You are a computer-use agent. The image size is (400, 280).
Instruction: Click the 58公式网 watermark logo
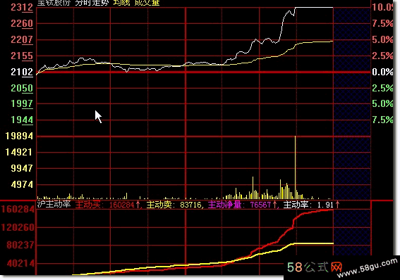(x=315, y=267)
